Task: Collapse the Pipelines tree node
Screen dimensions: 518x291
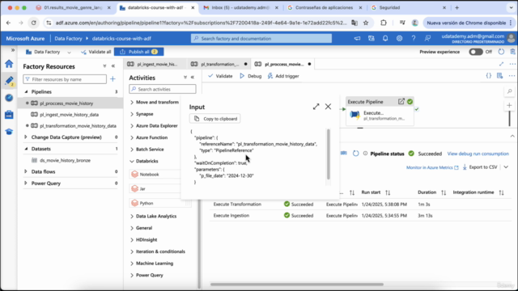Action: [x=26, y=91]
